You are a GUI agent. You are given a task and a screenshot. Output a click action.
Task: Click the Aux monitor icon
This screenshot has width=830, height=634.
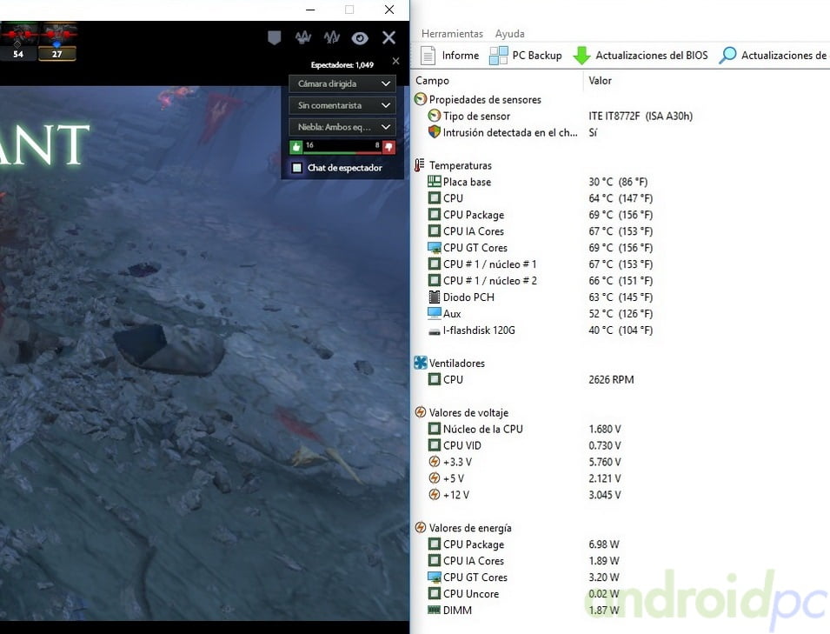[434, 314]
